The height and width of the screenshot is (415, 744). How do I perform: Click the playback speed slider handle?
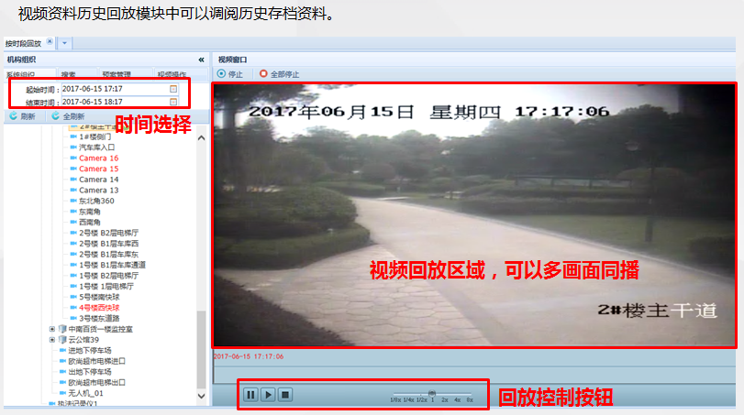432,393
